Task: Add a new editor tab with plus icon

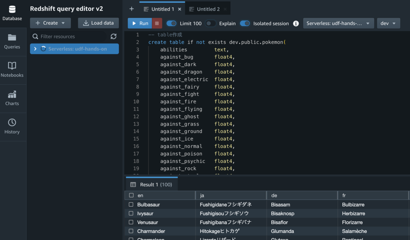Action: coord(132,9)
